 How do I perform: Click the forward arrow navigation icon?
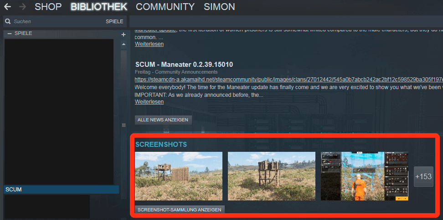click(22, 6)
